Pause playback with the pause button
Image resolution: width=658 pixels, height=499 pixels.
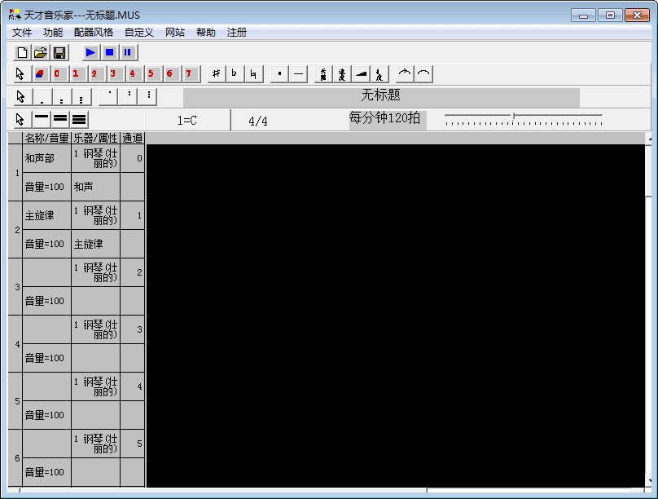pyautogui.click(x=128, y=52)
